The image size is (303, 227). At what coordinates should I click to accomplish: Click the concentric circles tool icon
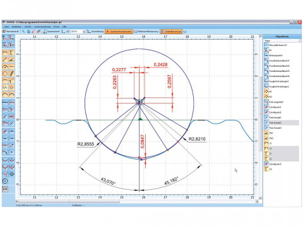(11, 174)
